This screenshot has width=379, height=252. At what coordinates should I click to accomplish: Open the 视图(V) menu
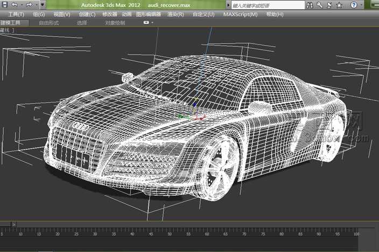61,15
